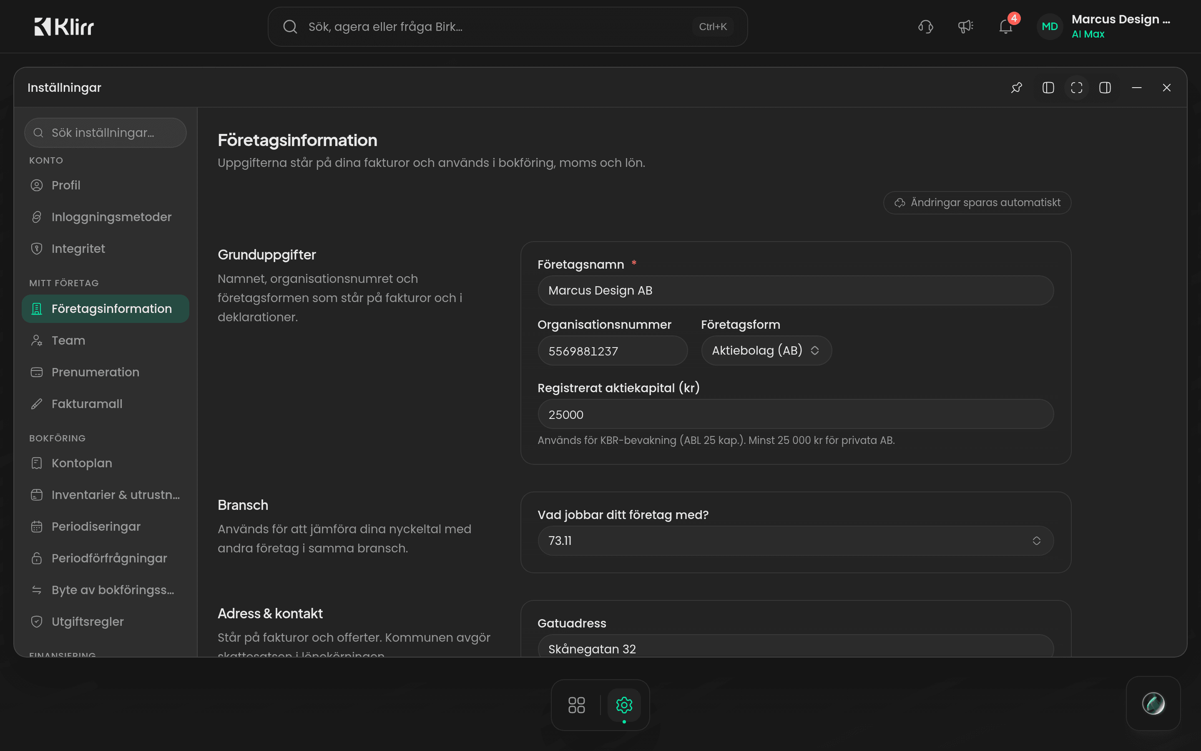Image resolution: width=1201 pixels, height=751 pixels.
Task: Edit the Registrerat aktiekapital field
Action: pyautogui.click(x=796, y=414)
